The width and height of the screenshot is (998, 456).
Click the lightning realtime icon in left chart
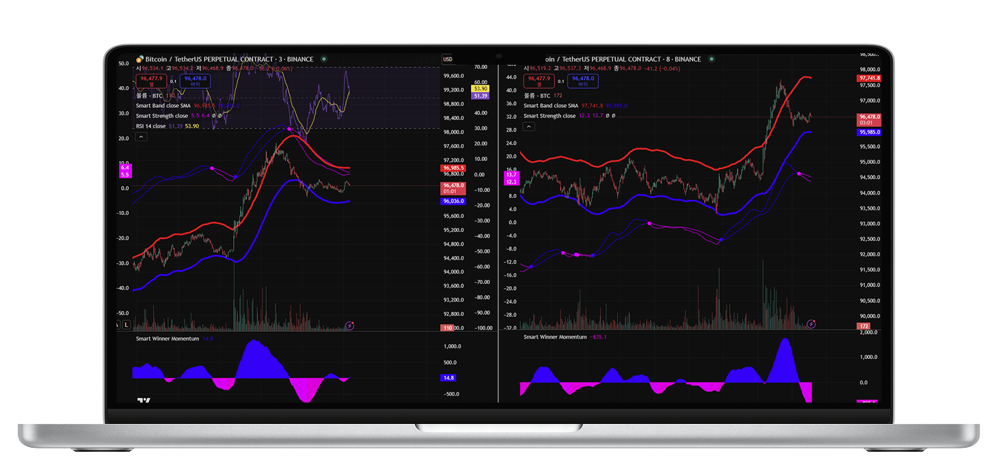(x=350, y=326)
